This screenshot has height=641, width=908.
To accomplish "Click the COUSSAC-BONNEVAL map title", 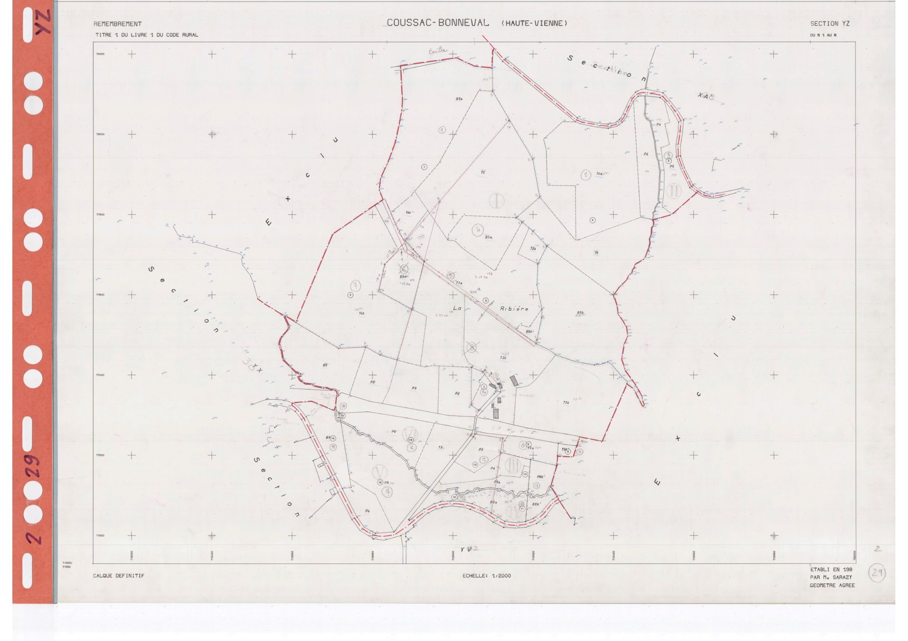I will pos(438,23).
